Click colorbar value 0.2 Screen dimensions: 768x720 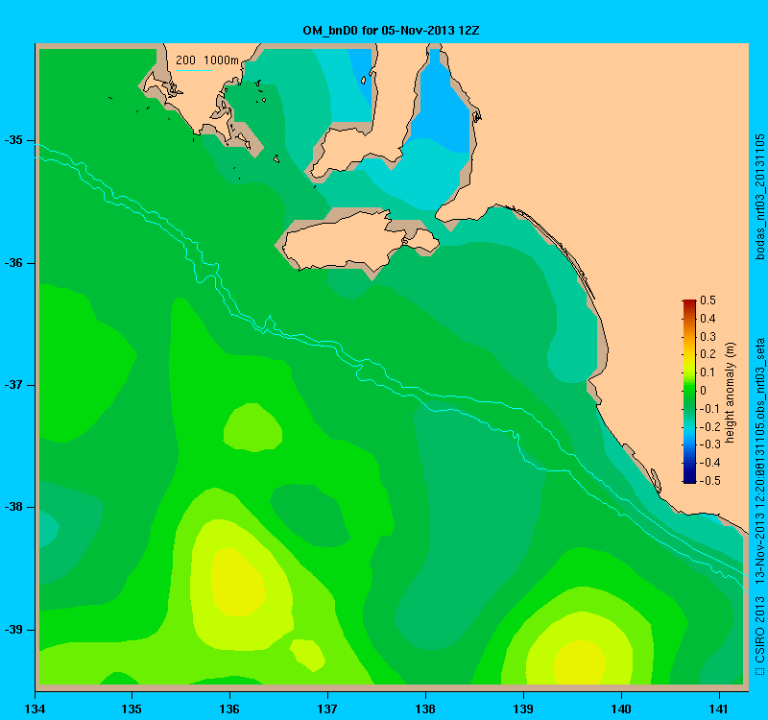[x=708, y=354]
